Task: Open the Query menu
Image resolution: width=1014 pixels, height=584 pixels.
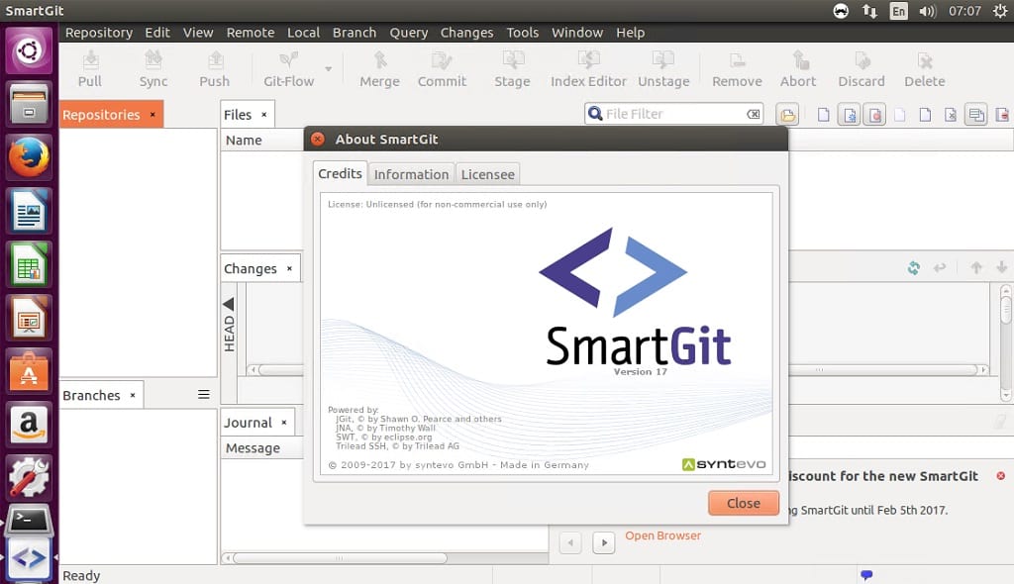Action: click(x=409, y=33)
